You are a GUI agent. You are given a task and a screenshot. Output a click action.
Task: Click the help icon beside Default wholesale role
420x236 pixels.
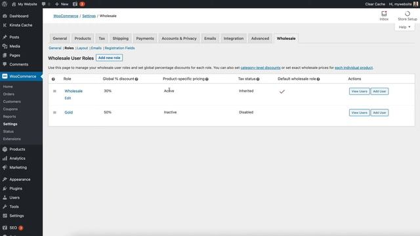[x=318, y=79]
